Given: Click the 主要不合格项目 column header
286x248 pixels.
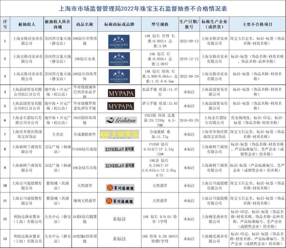Looking at the screenshot, I should click(257, 24).
